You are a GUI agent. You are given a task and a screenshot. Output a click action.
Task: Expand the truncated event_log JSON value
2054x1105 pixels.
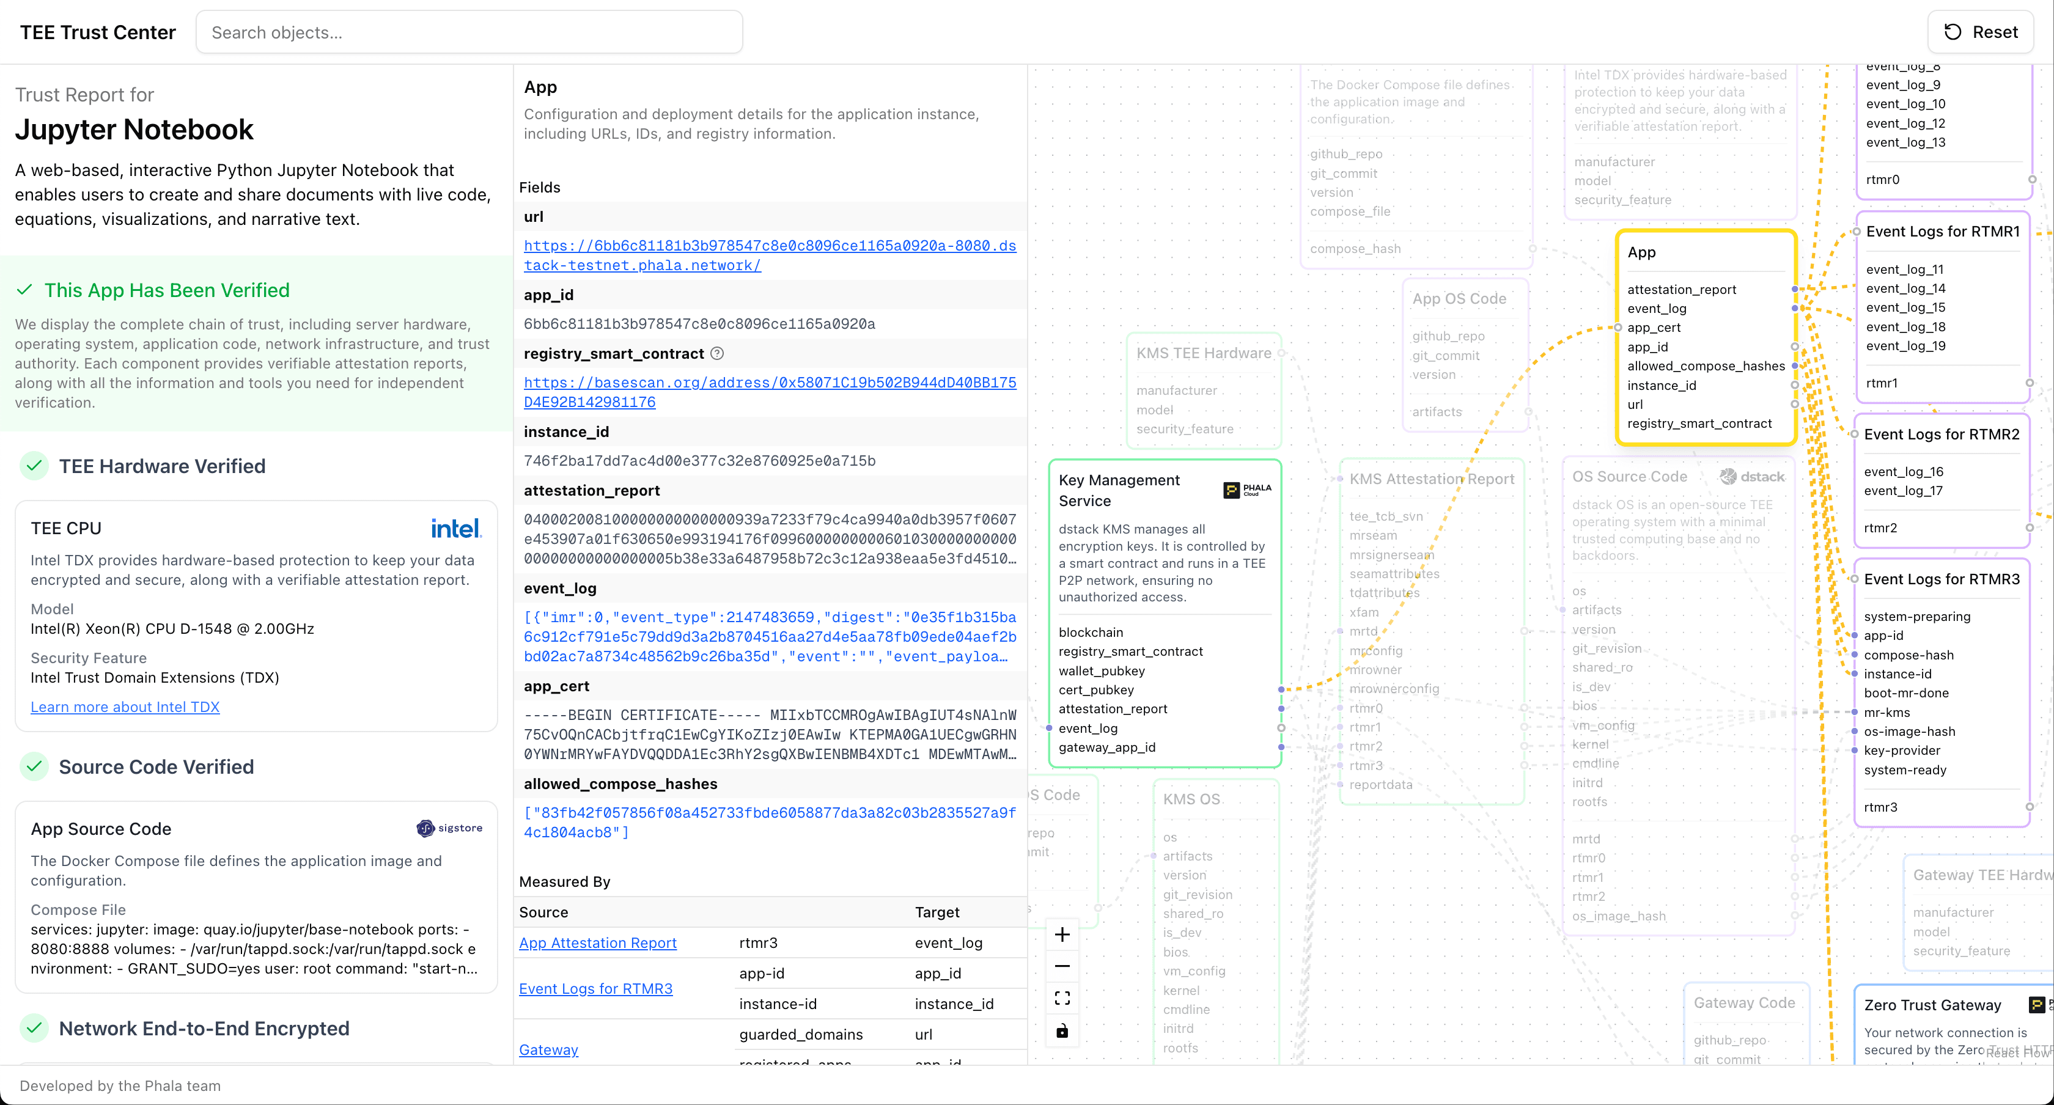[x=768, y=637]
